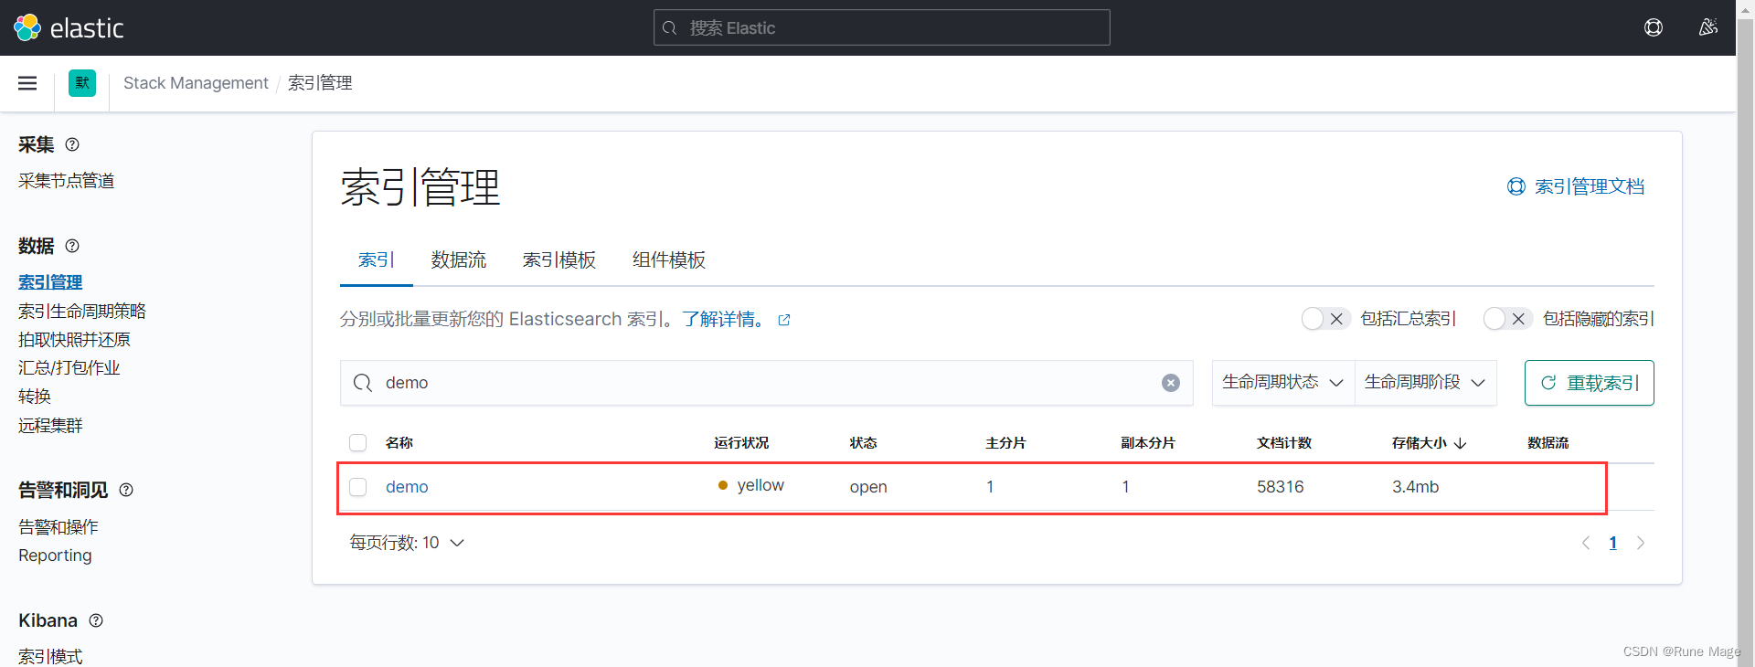Click document count 58316
This screenshot has height=667, width=1755.
(x=1281, y=487)
